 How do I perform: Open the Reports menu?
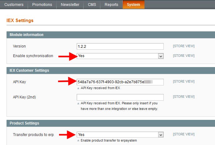[111, 5]
